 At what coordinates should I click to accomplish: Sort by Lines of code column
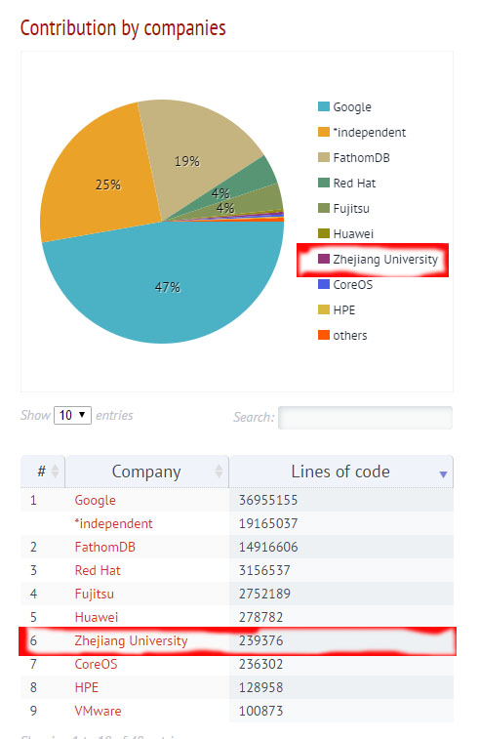[341, 472]
